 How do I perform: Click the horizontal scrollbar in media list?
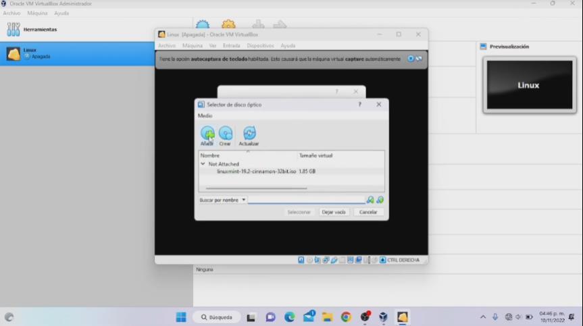click(256, 188)
